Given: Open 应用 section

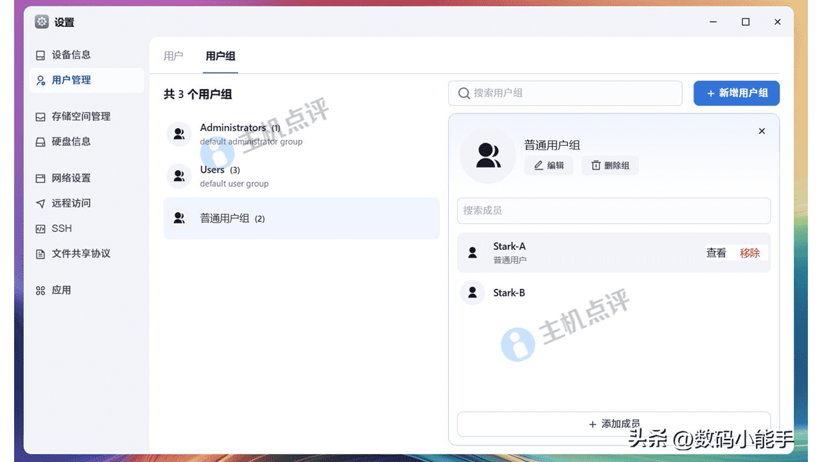Looking at the screenshot, I should tap(61, 291).
